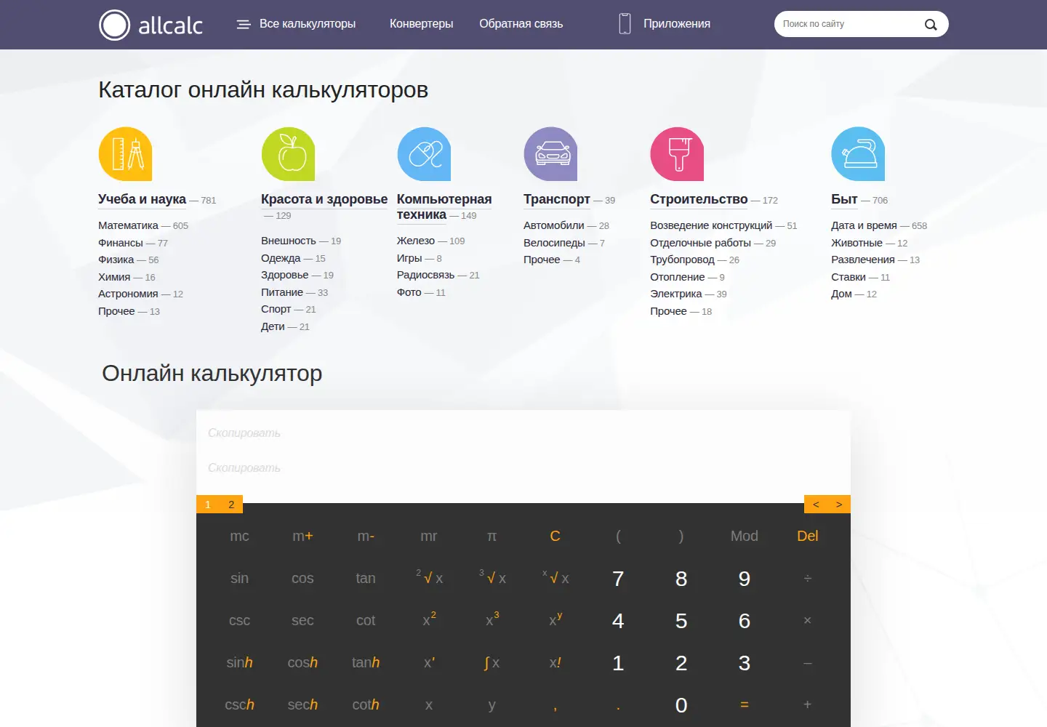Screen dimensions: 1047x727
Task: Open the Математика link
Action: click(128, 225)
